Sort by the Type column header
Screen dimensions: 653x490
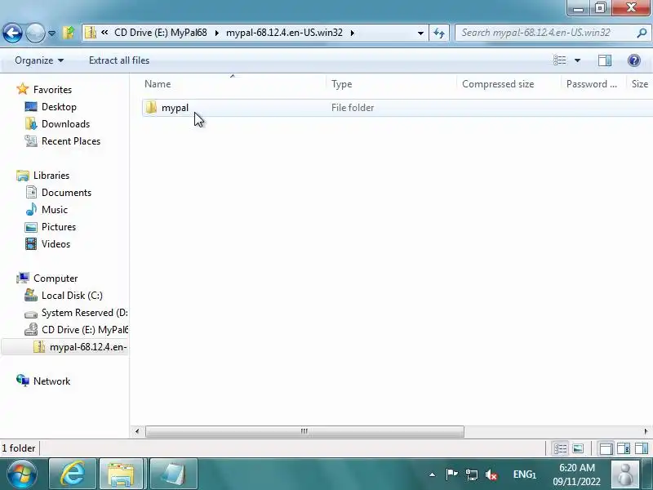[x=392, y=84]
